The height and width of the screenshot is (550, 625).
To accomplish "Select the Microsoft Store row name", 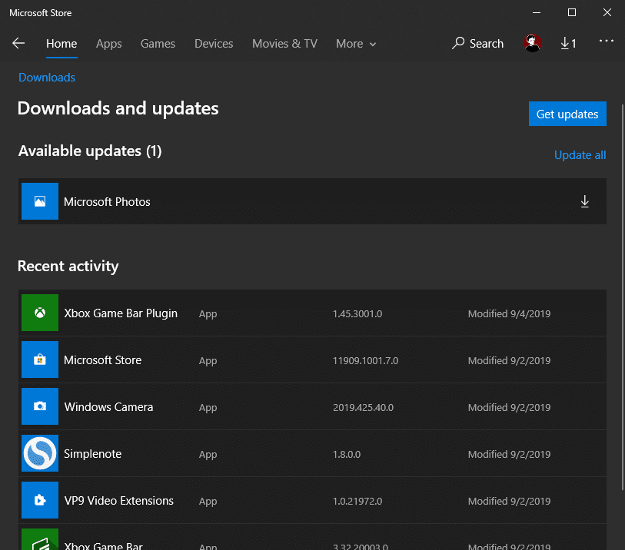I will [x=102, y=360].
